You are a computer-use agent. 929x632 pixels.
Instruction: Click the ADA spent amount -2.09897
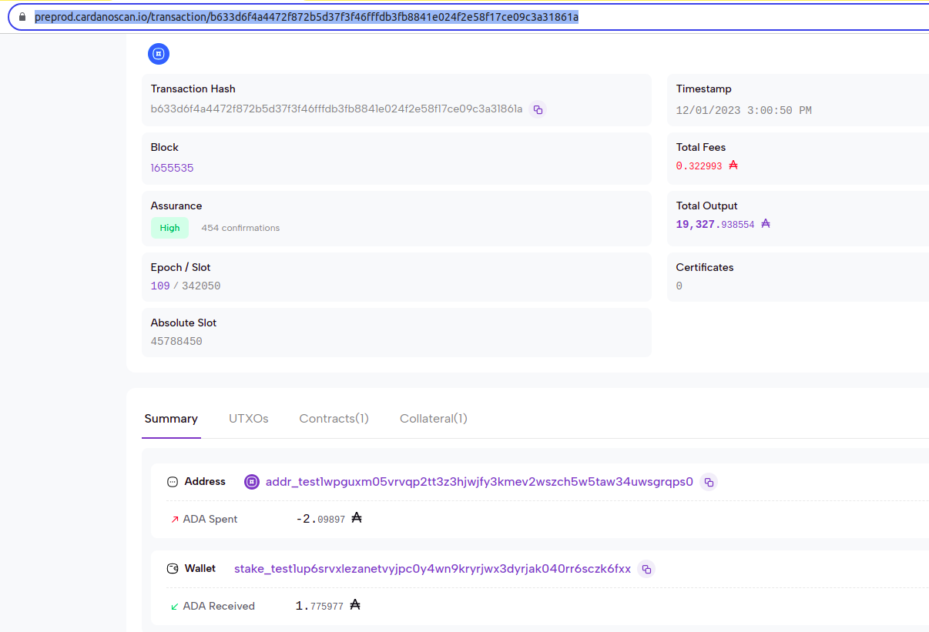(x=320, y=519)
